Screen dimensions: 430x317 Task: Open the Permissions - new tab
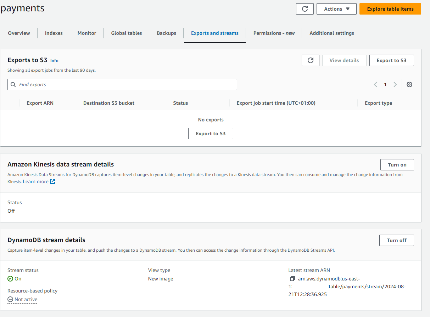click(x=274, y=33)
